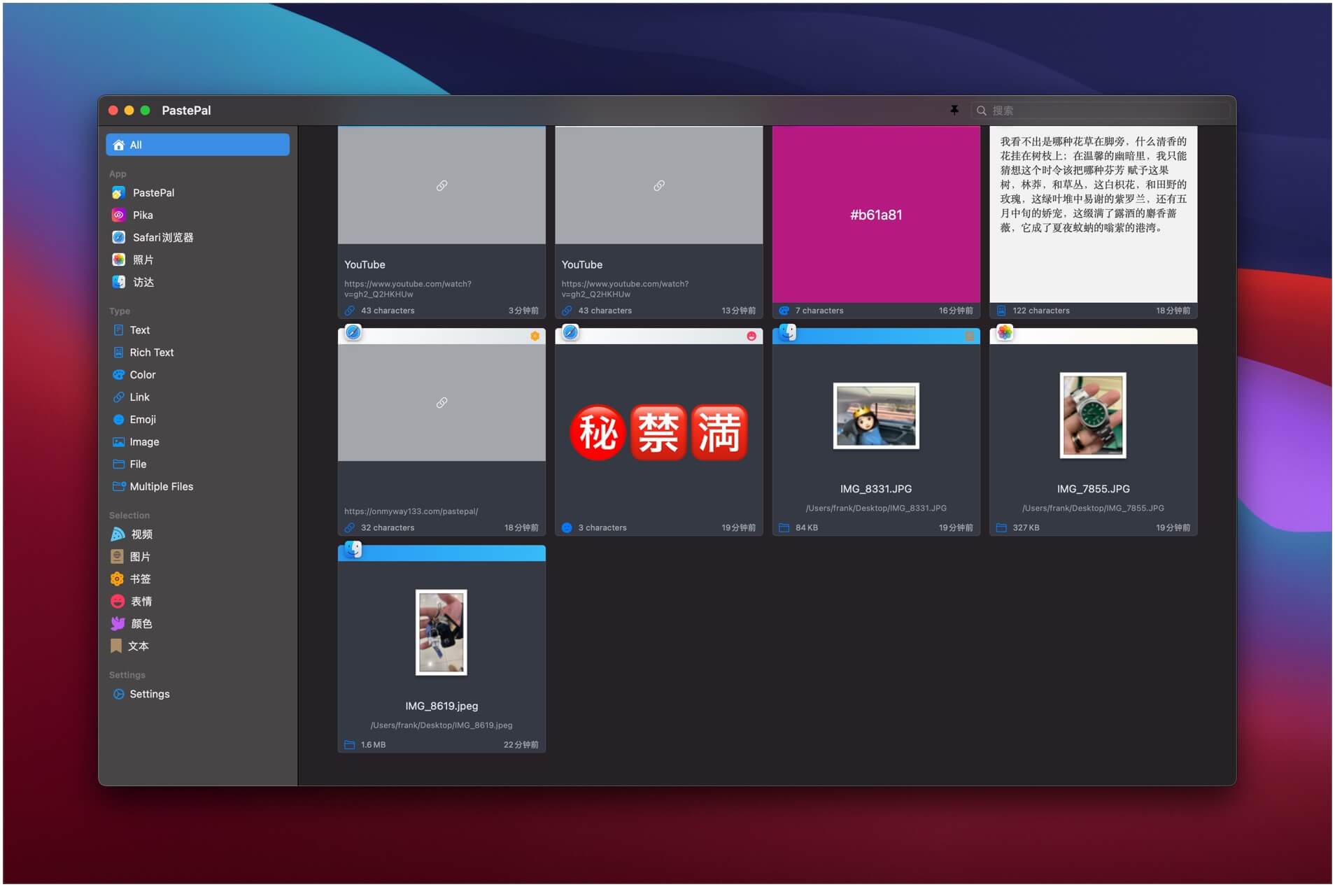Click red tag badge on emoji card
The width and height of the screenshot is (1335, 887).
click(x=751, y=336)
